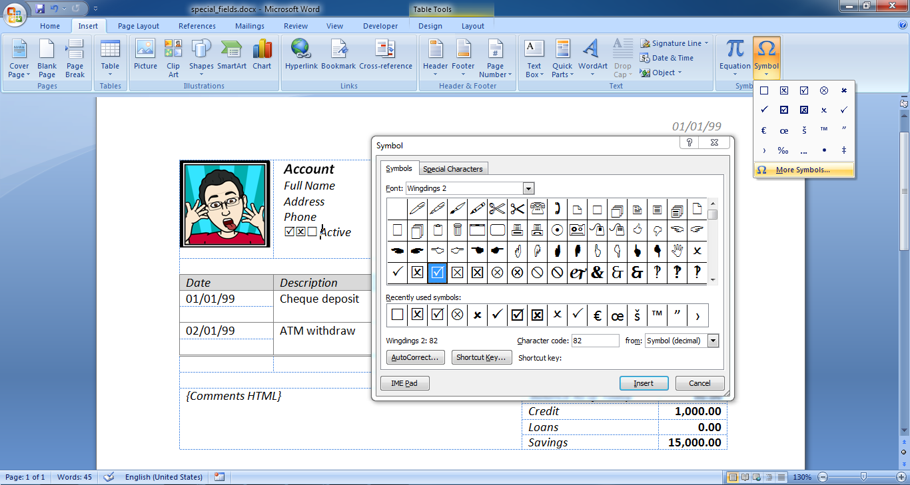Open the IME Pad
Viewport: 910px width, 485px height.
point(405,383)
